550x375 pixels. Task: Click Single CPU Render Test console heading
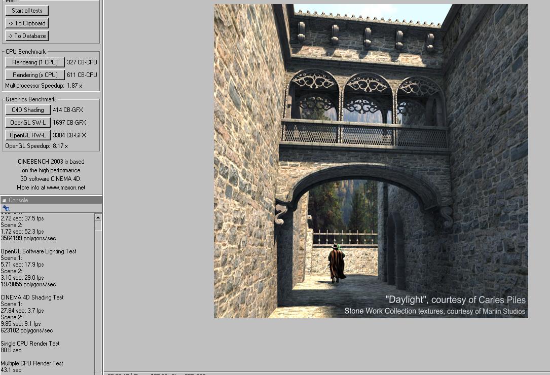(30, 344)
